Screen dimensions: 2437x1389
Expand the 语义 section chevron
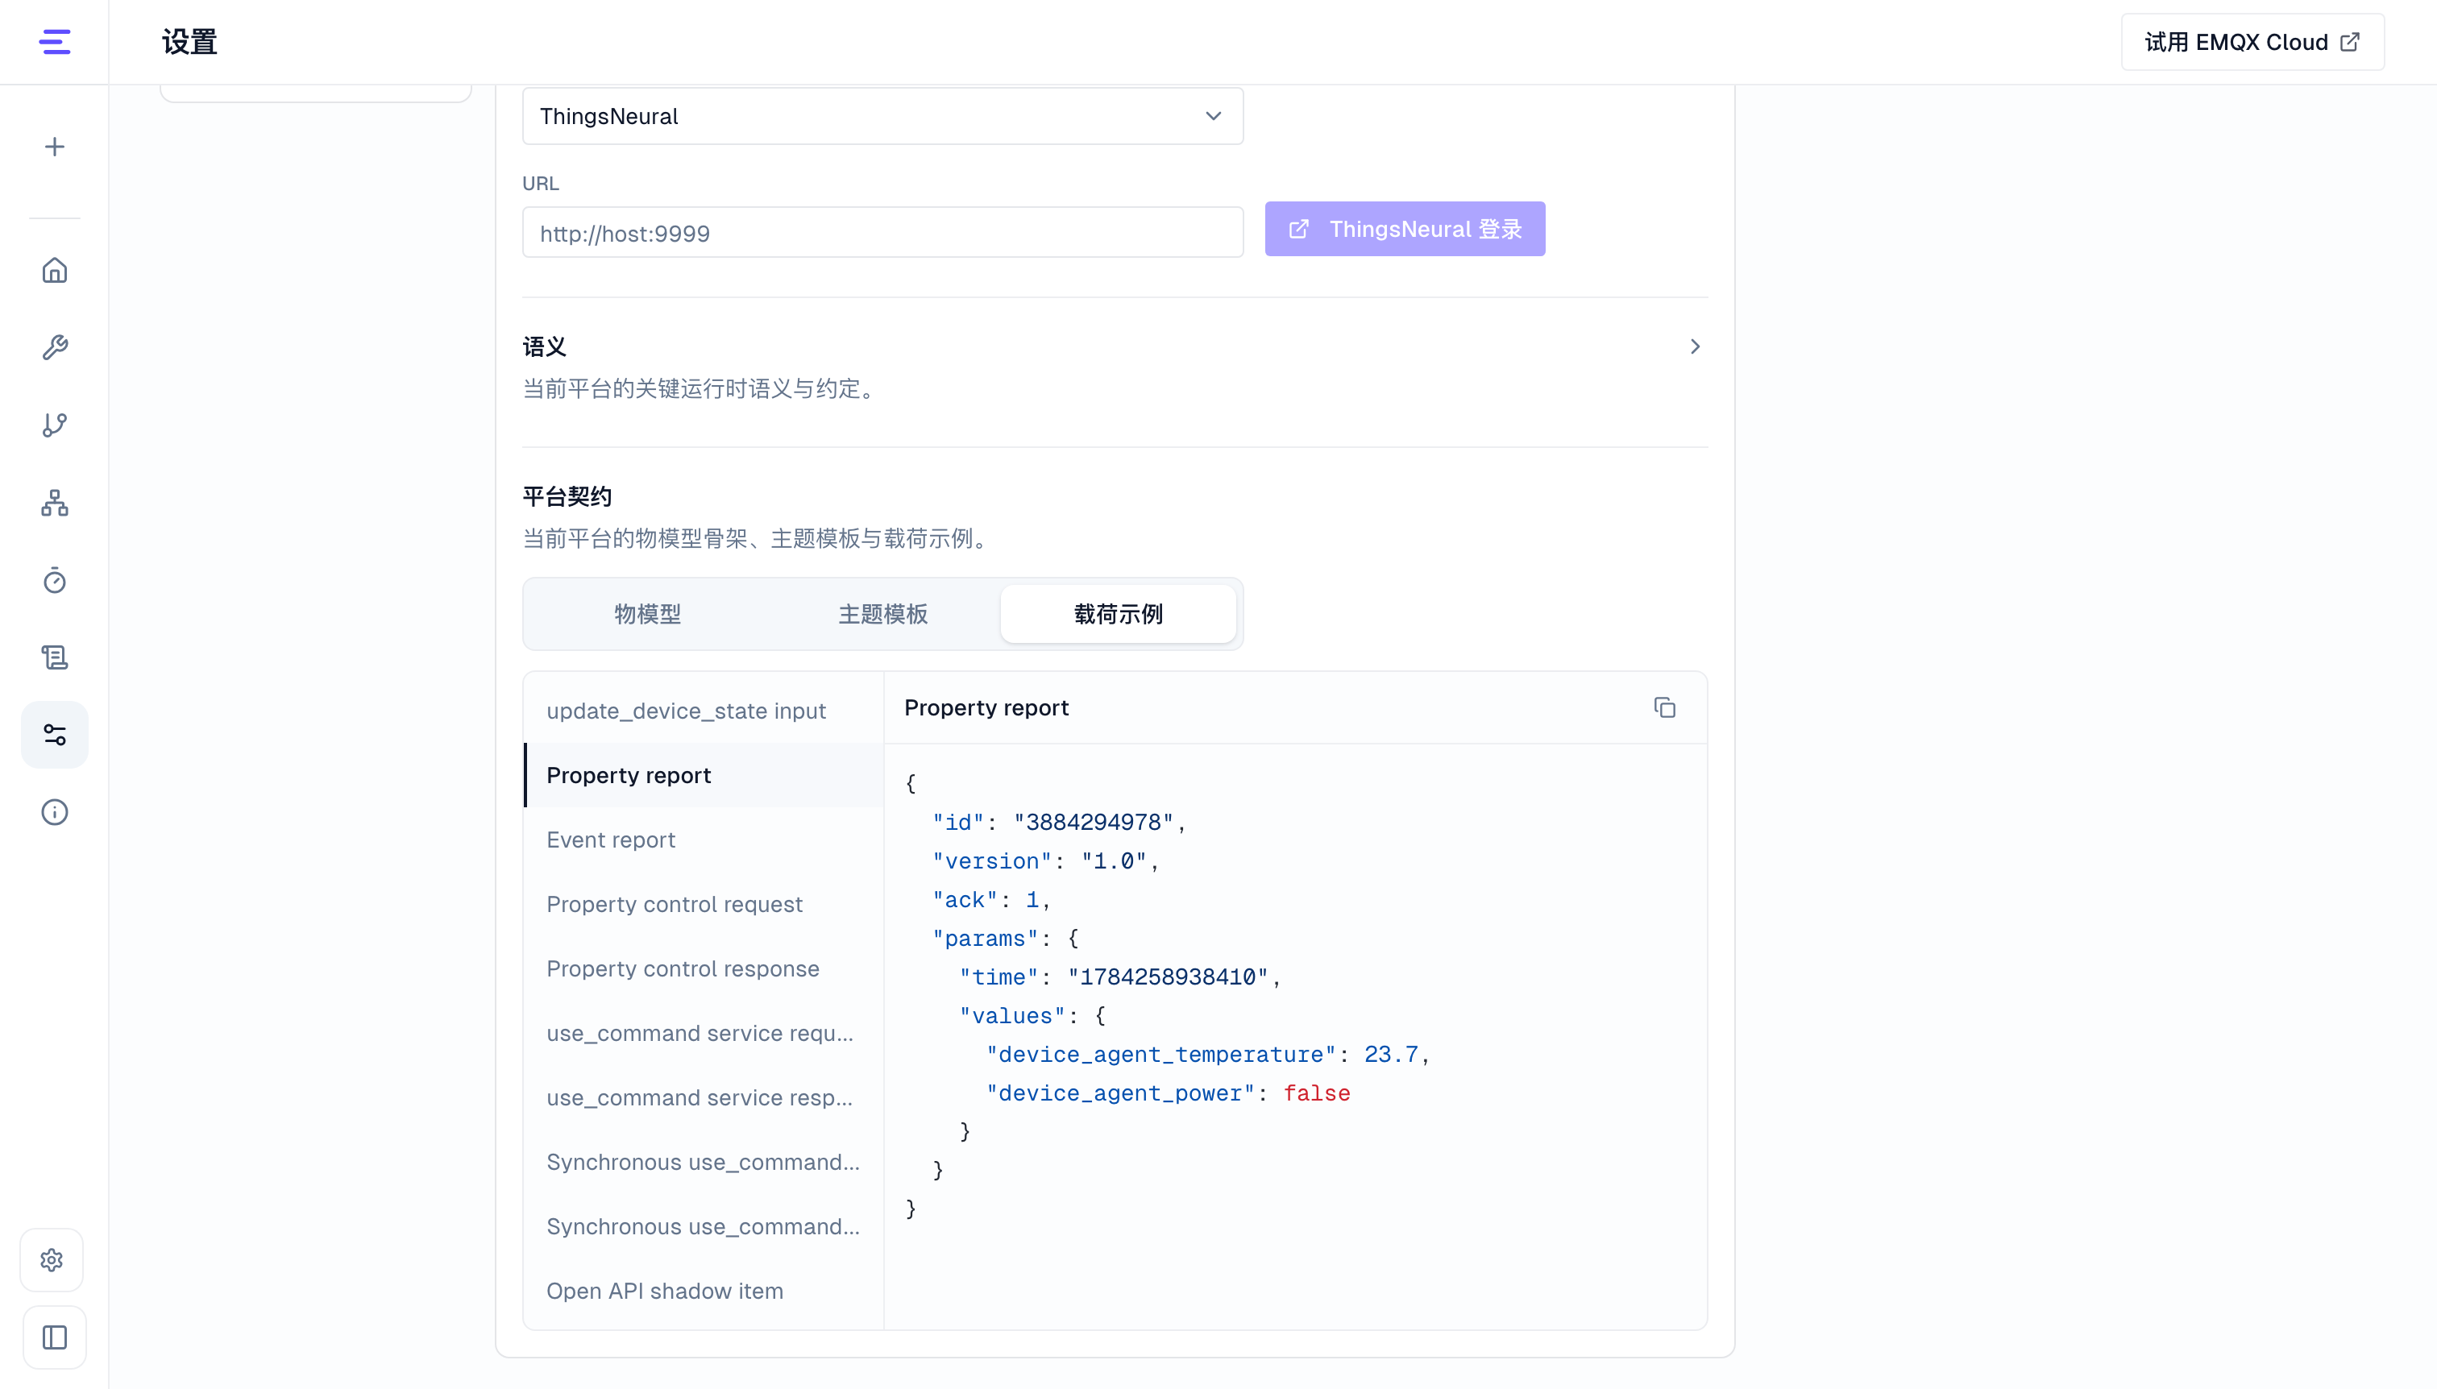(x=1695, y=346)
